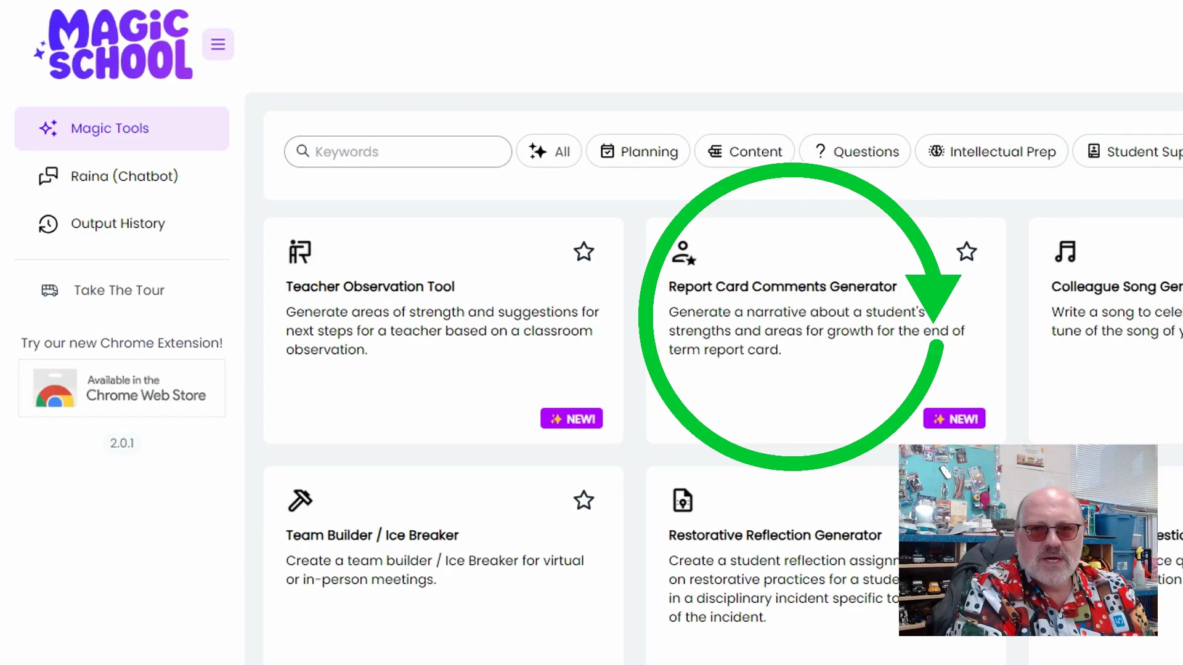Viewport: 1183px width, 665px height.
Task: Filter tools by Content
Action: [744, 151]
